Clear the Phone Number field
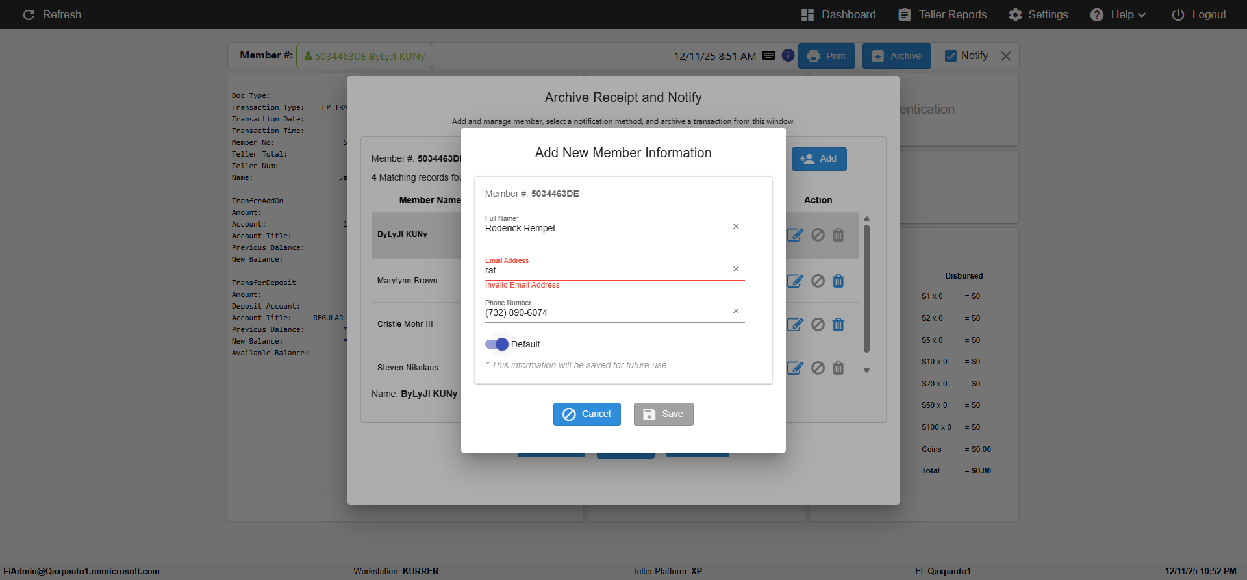Screen dimensions: 1247x580 point(736,311)
